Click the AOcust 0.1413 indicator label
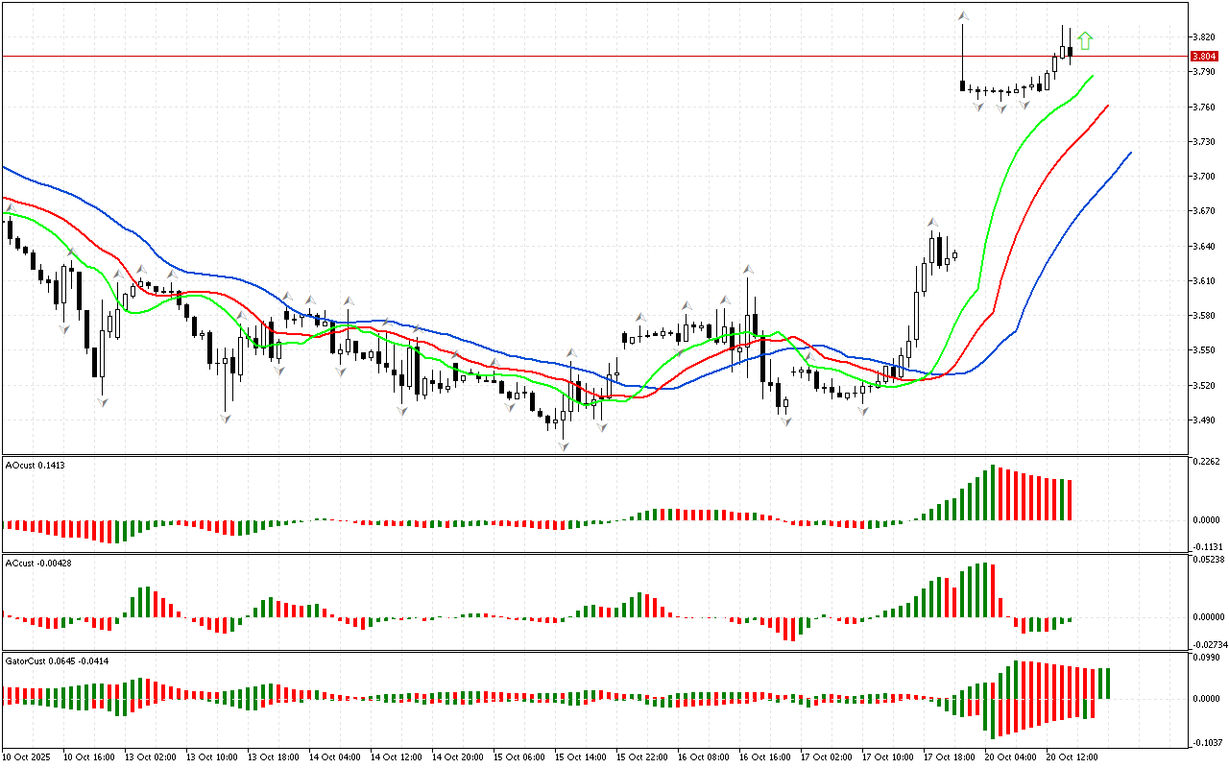The height and width of the screenshot is (768, 1229). click(x=34, y=465)
